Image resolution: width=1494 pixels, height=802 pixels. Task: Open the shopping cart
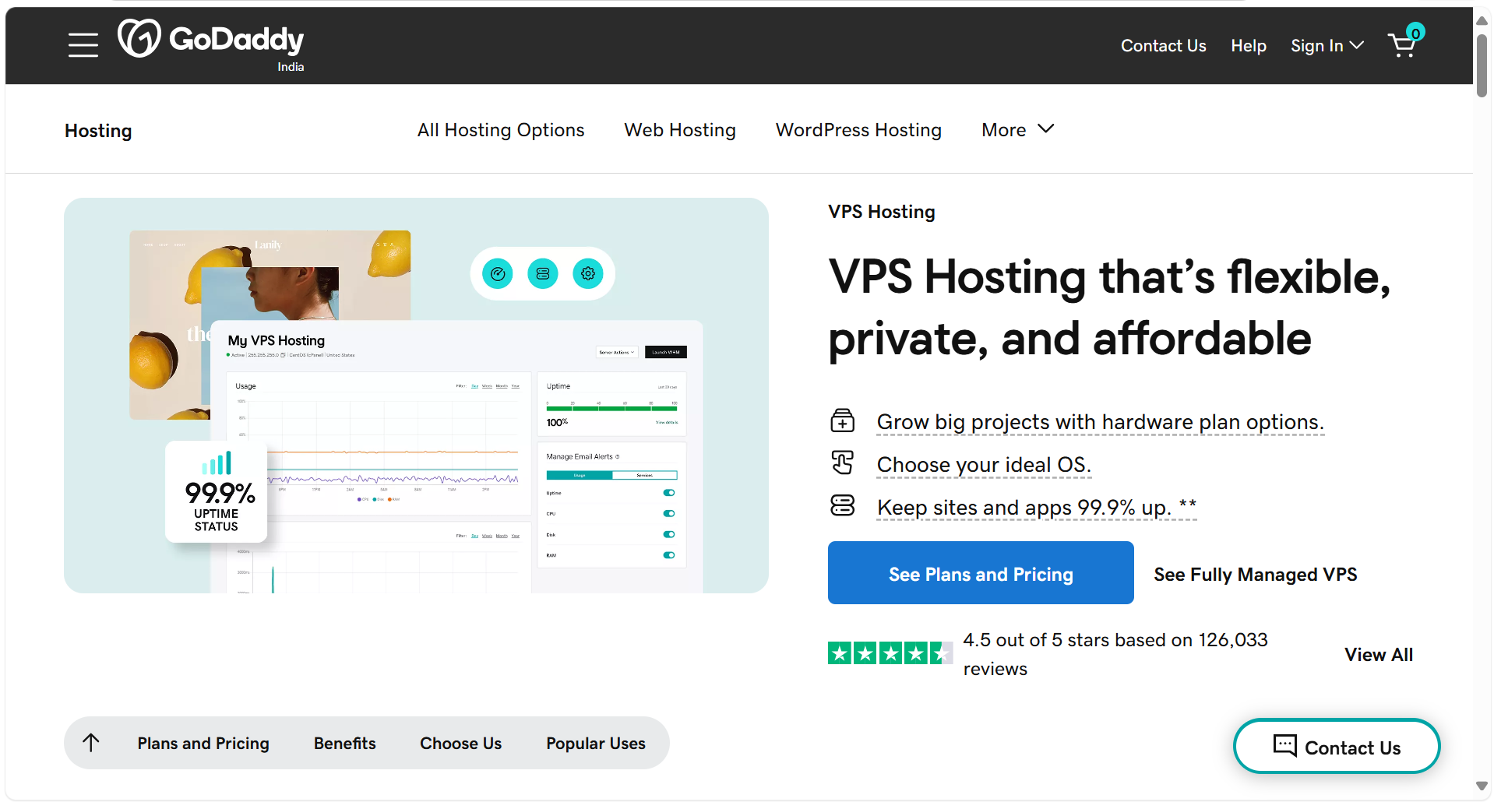(x=1403, y=45)
